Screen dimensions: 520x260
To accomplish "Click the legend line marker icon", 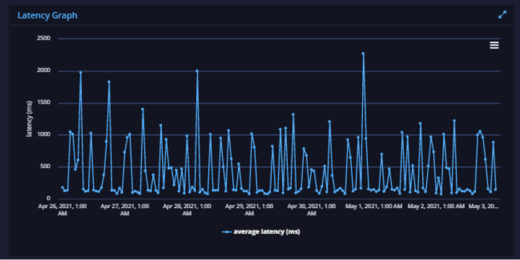I will point(227,232).
